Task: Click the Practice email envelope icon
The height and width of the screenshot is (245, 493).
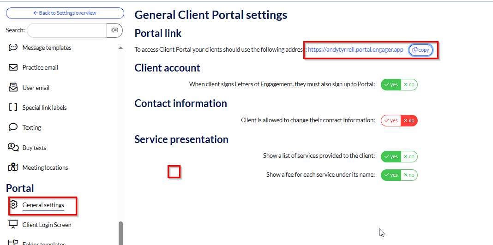Action: (13, 67)
